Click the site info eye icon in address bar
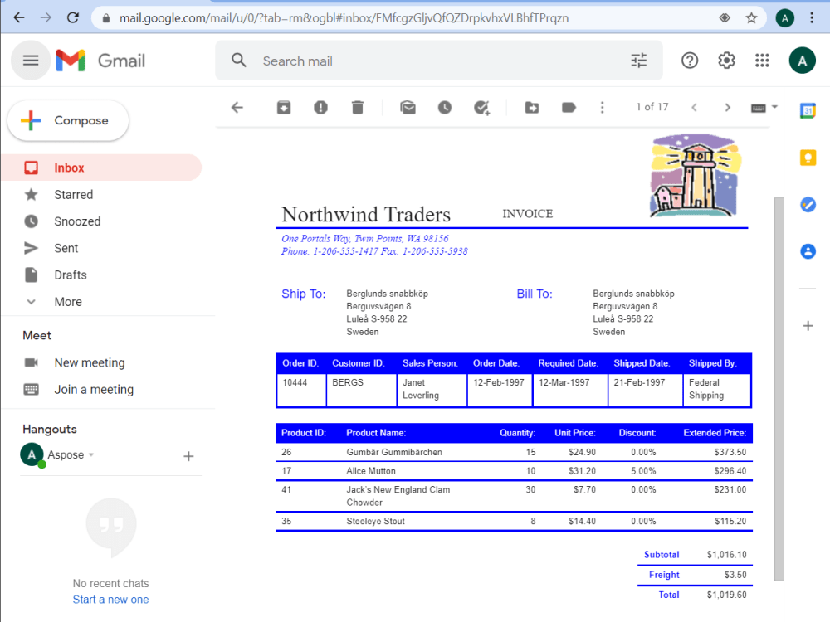Image resolution: width=830 pixels, height=622 pixels. 725,18
